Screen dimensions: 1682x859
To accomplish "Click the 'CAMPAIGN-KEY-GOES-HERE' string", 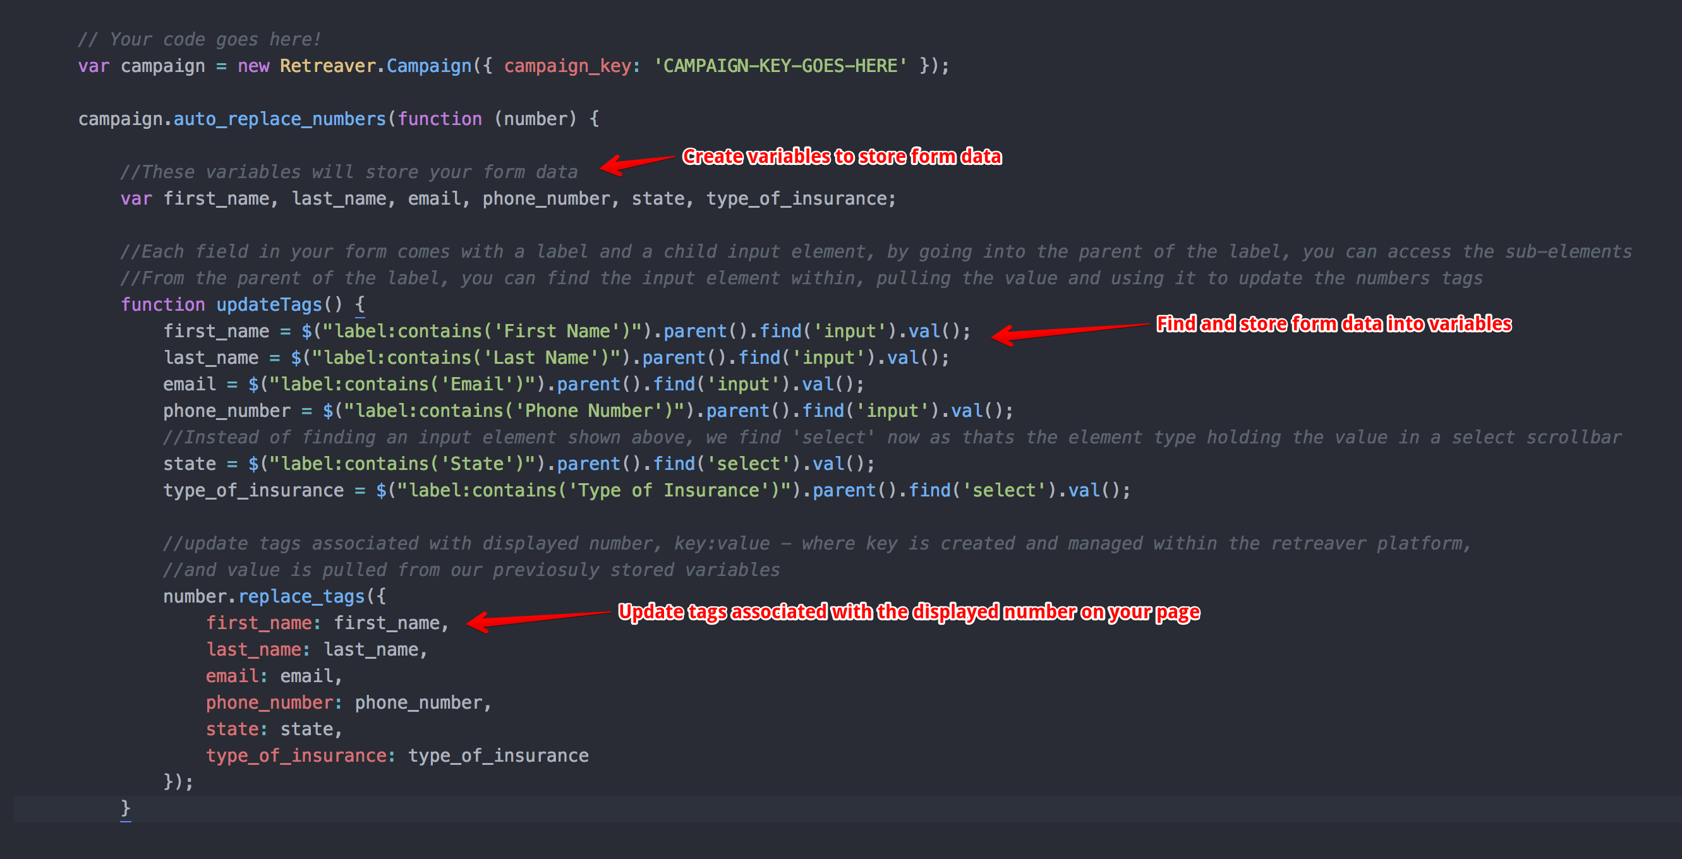I will pyautogui.click(x=780, y=66).
